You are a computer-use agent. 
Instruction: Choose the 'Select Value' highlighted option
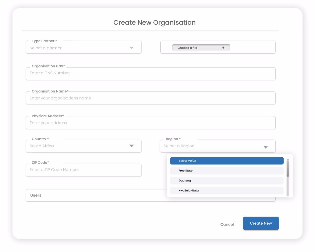[x=226, y=161]
